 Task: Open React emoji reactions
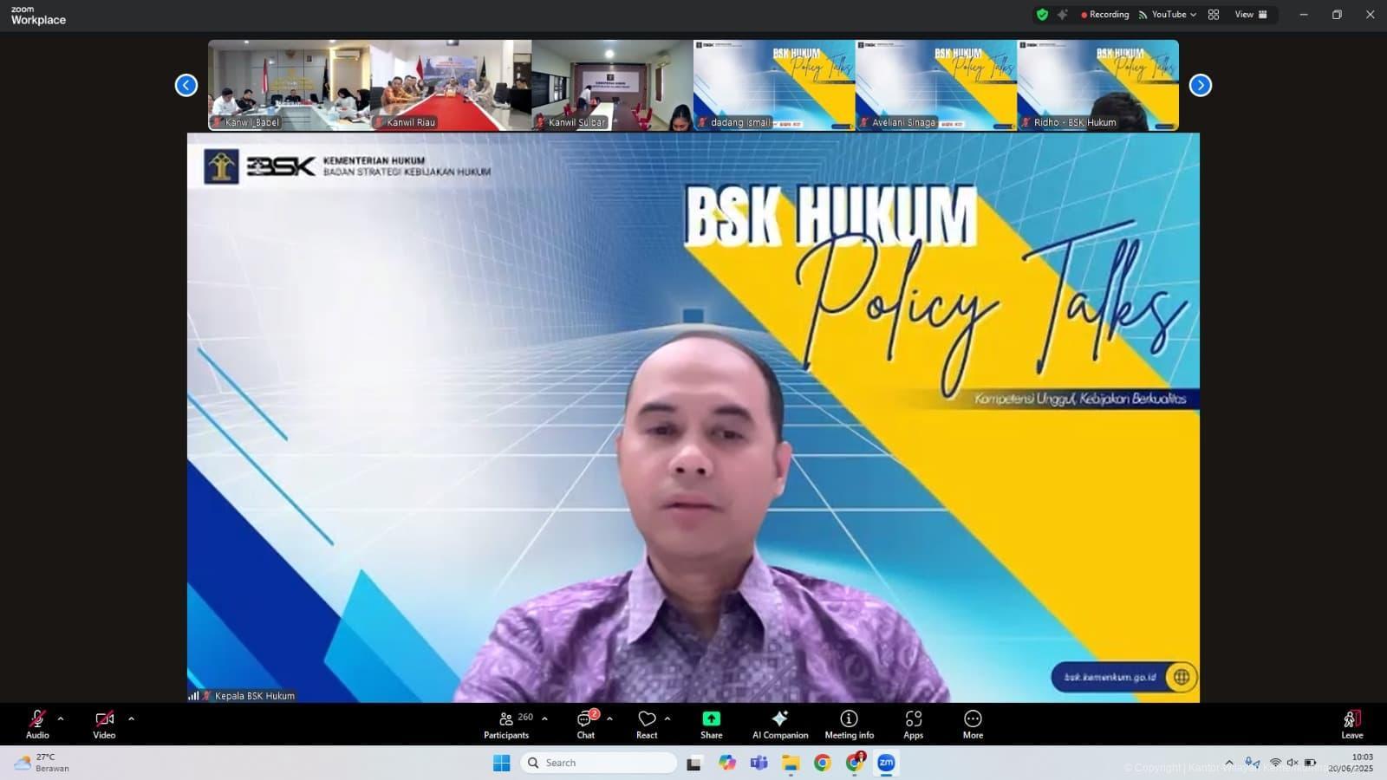pos(647,724)
